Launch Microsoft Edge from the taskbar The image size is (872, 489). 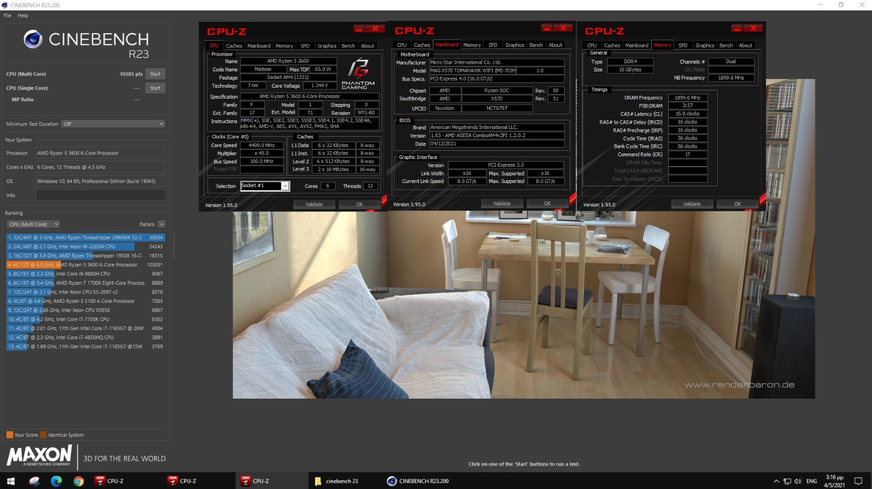pos(56,481)
